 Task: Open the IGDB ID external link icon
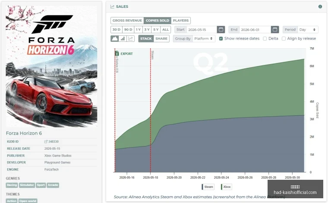point(46,141)
